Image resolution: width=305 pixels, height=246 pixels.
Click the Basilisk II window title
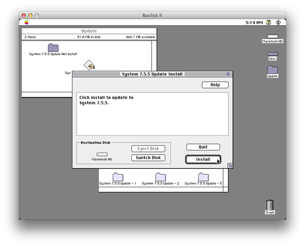tap(152, 15)
